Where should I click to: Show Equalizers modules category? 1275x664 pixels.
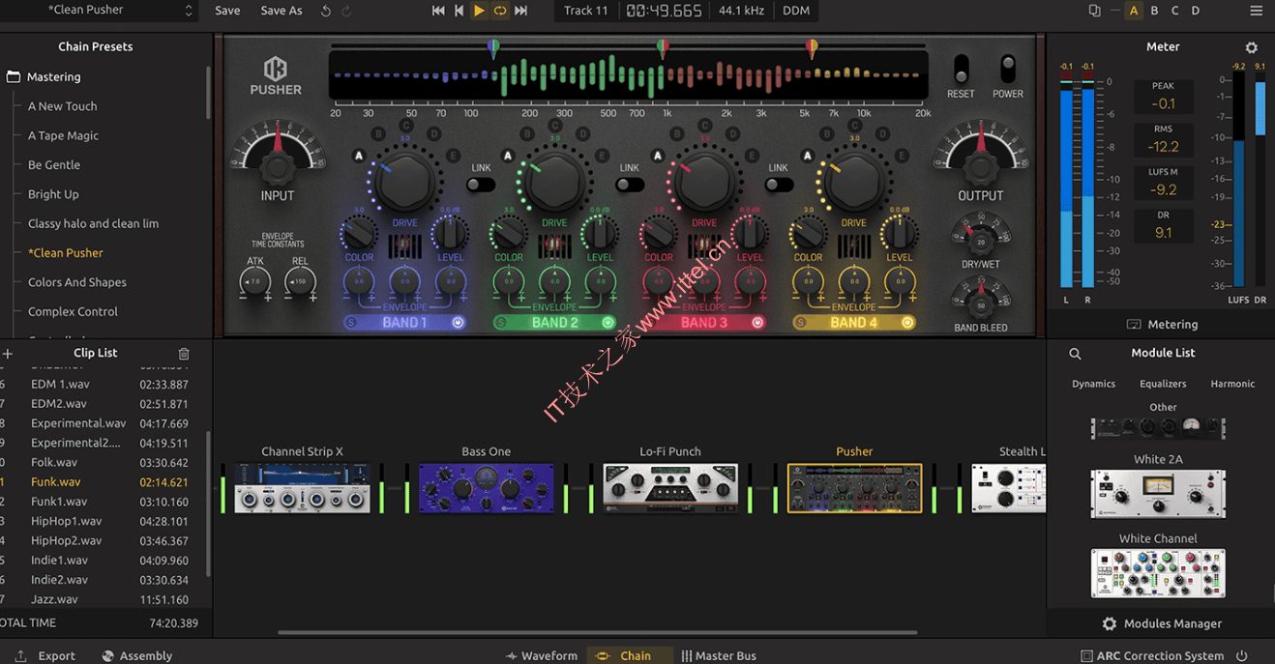pos(1163,384)
